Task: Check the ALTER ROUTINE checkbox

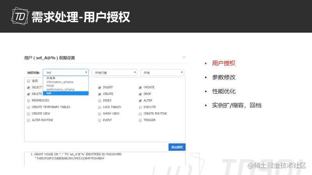Action: click(x=28, y=120)
